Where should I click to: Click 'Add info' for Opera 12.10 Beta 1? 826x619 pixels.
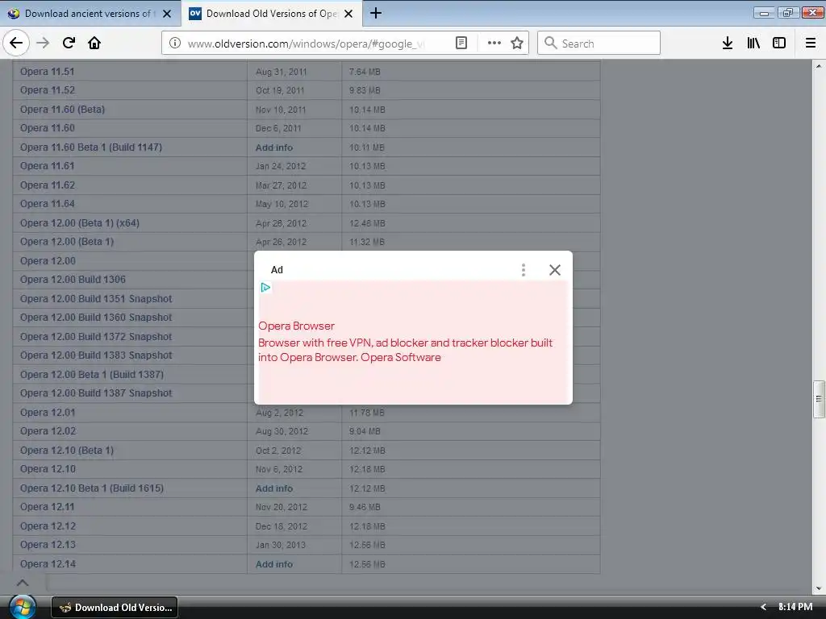pyautogui.click(x=274, y=488)
